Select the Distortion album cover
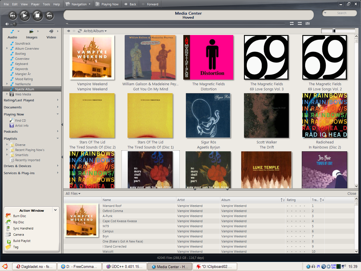This screenshot has width=361, height=271. pyautogui.click(x=208, y=57)
